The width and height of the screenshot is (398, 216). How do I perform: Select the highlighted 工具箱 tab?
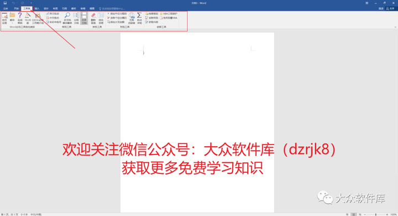[x=27, y=9]
